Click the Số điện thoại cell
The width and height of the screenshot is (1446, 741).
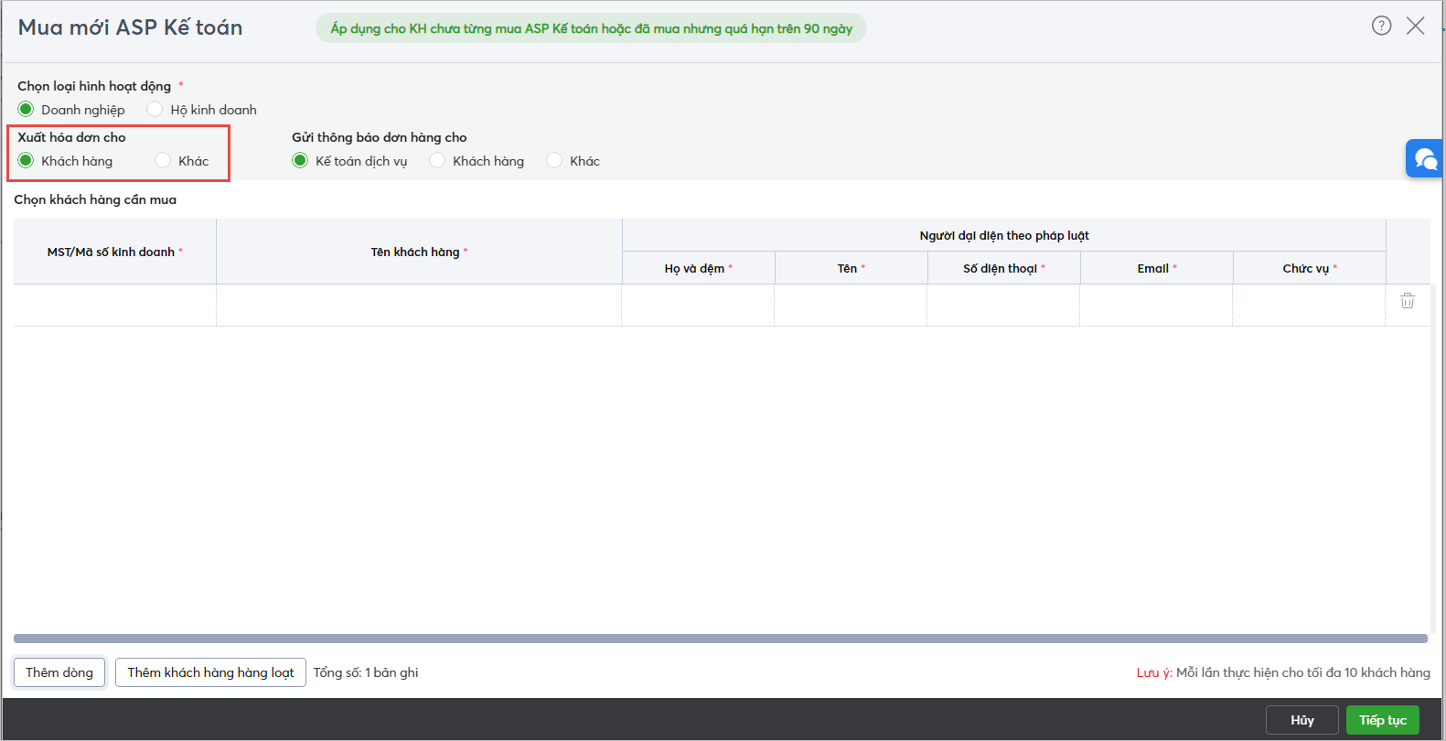click(x=1003, y=305)
